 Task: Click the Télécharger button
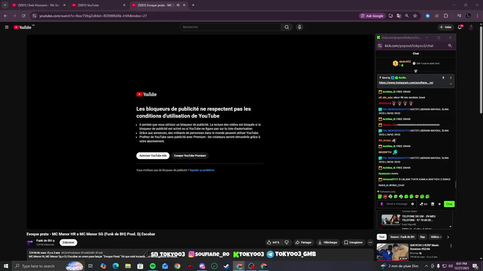(328, 242)
